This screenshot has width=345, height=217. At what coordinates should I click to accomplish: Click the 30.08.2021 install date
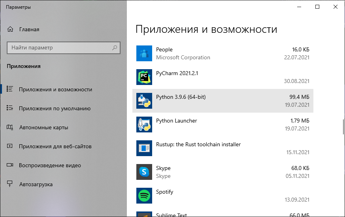tap(297, 81)
